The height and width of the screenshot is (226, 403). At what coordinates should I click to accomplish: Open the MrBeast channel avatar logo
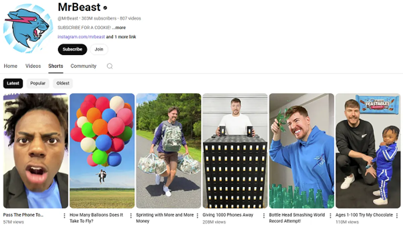pyautogui.click(x=28, y=28)
